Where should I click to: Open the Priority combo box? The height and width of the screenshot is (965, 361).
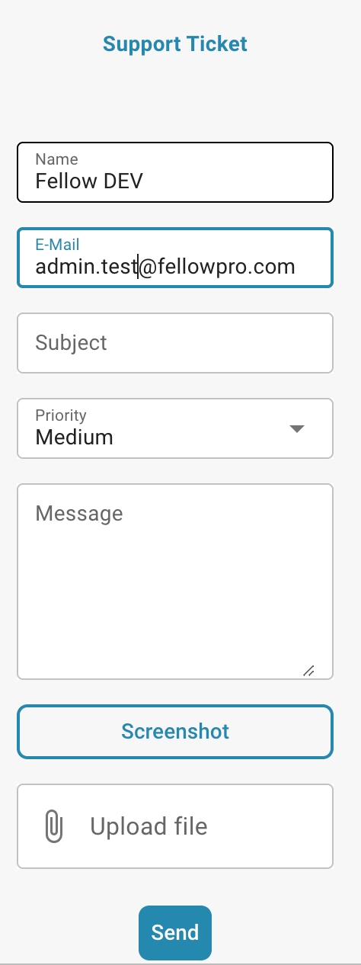175,428
